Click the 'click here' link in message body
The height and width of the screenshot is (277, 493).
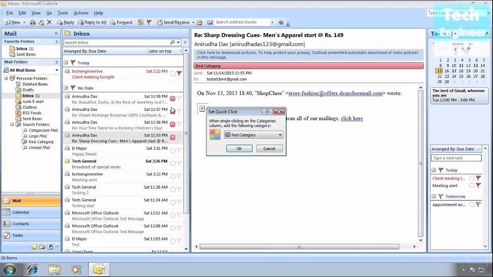pos(352,118)
